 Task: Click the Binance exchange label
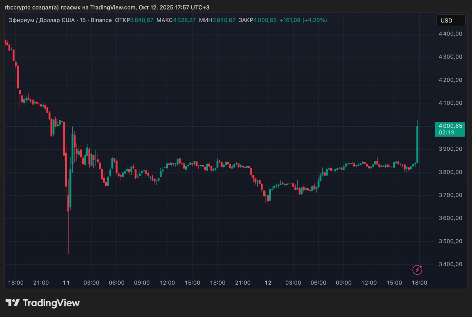coord(101,20)
